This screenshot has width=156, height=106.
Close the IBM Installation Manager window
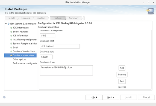[x=154, y=2]
